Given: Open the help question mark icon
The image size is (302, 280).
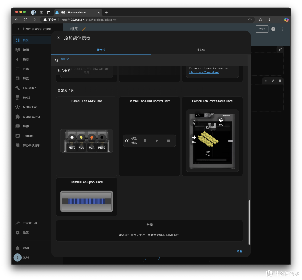Looking at the screenshot, I should (x=273, y=29).
